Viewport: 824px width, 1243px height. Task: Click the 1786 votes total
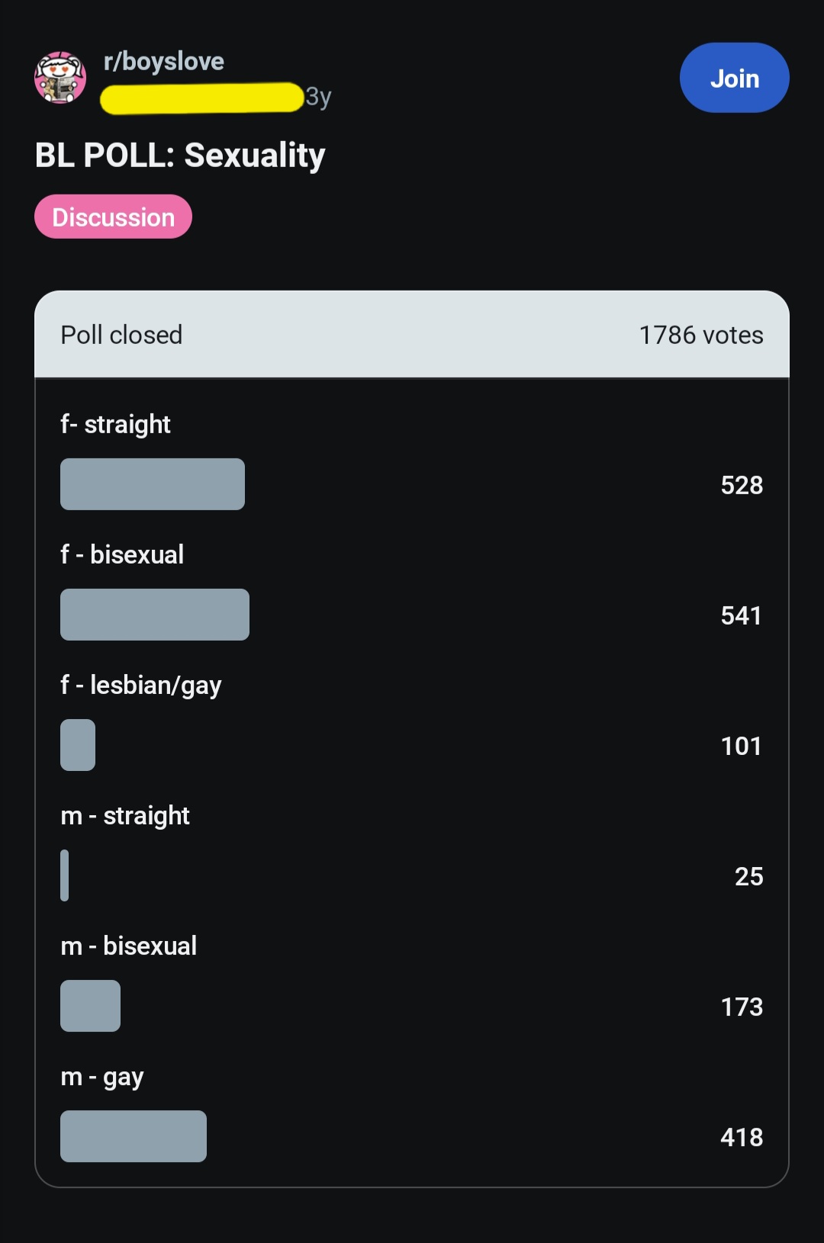[x=700, y=335]
